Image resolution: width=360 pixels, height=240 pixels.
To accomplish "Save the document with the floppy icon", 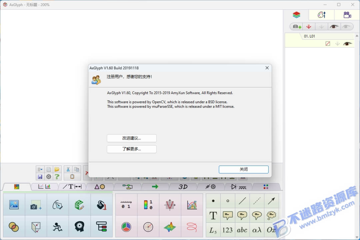I will [40, 177].
